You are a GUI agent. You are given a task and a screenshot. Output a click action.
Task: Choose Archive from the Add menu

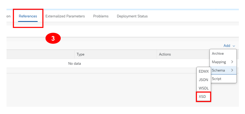tap(223, 53)
